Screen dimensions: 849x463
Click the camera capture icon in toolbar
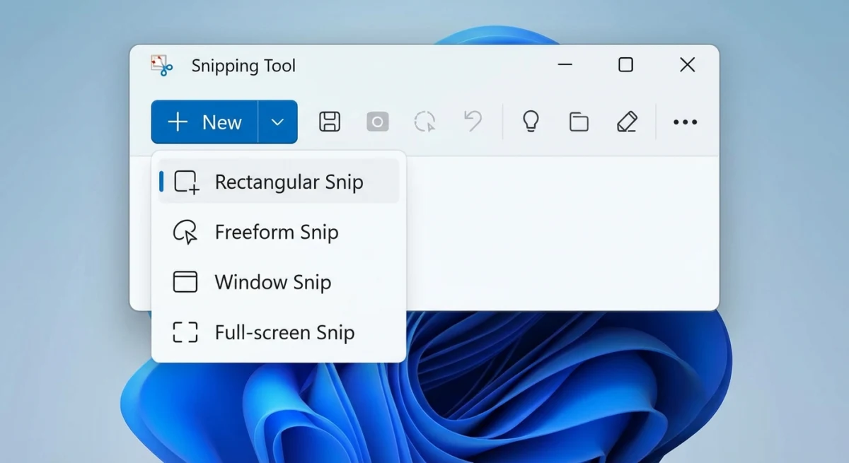377,122
